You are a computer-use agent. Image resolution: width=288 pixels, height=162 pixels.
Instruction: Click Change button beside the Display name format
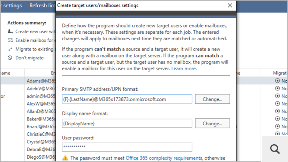[212, 123]
